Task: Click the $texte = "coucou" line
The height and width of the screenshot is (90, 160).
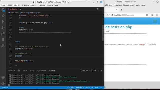Action: pyautogui.click(x=24, y=49)
